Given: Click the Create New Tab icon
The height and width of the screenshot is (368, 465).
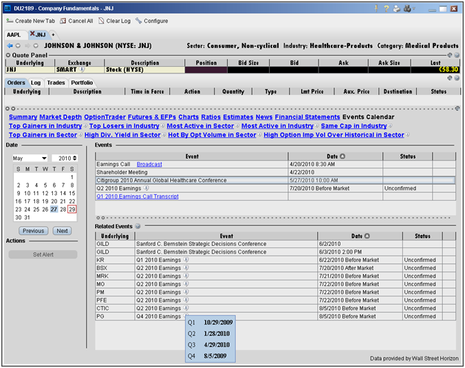Looking at the screenshot, I should click(x=9, y=21).
